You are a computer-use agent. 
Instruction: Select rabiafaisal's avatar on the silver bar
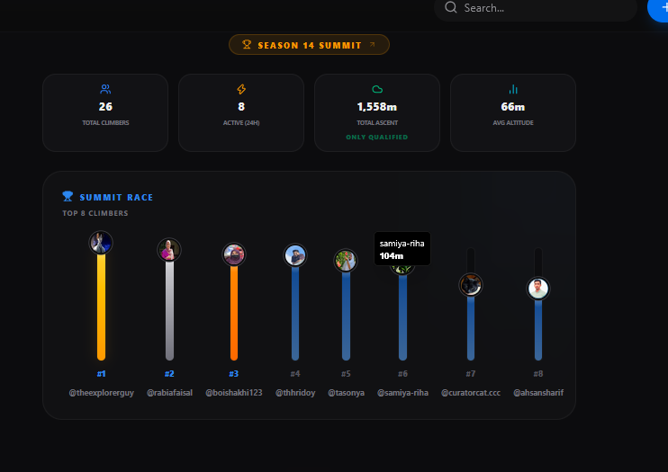click(x=169, y=250)
